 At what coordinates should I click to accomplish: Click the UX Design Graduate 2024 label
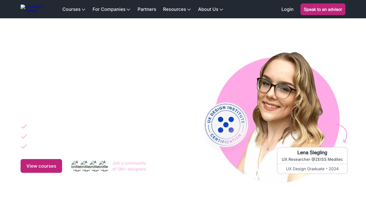312,169
